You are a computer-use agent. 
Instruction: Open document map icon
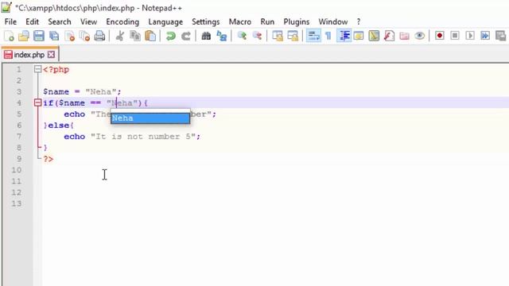point(374,36)
